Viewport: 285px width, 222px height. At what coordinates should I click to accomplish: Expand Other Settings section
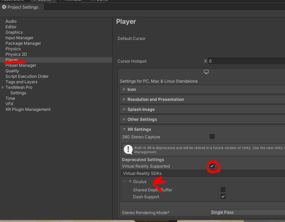tap(124, 119)
